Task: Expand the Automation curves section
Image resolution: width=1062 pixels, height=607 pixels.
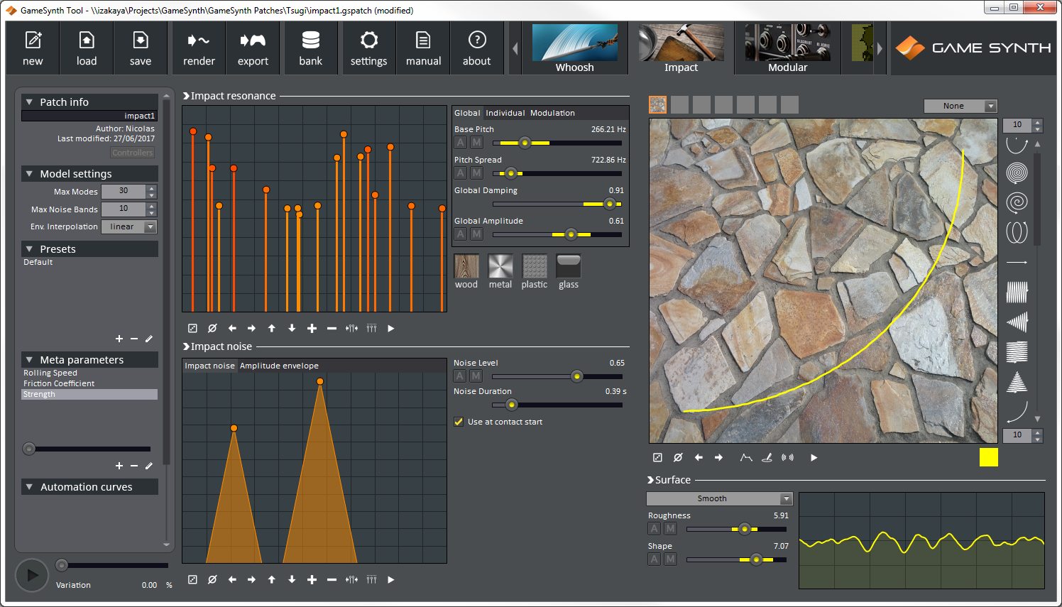Action: (29, 487)
